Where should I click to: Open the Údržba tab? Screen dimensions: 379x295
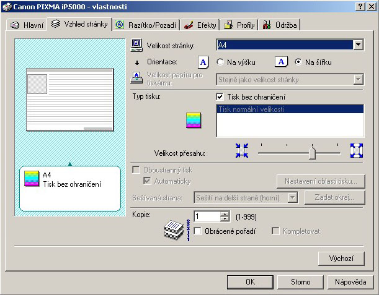[x=281, y=25]
